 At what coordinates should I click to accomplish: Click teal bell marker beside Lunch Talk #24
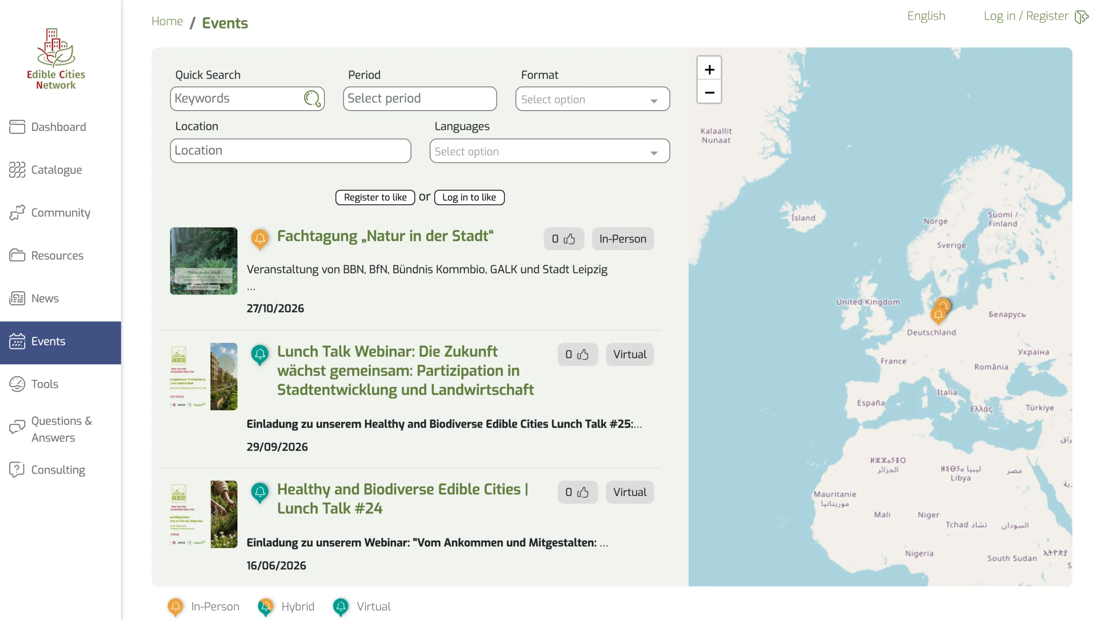click(260, 493)
